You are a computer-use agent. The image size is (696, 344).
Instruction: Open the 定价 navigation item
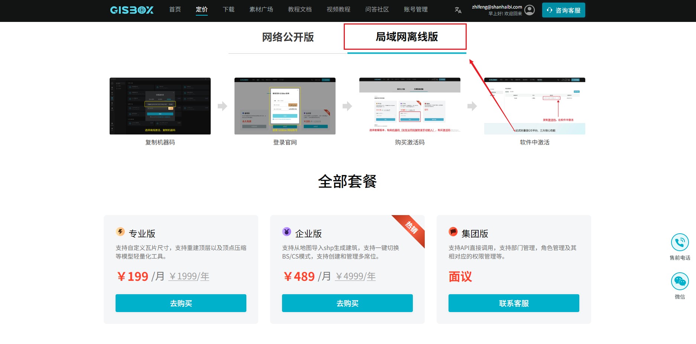[x=202, y=9]
